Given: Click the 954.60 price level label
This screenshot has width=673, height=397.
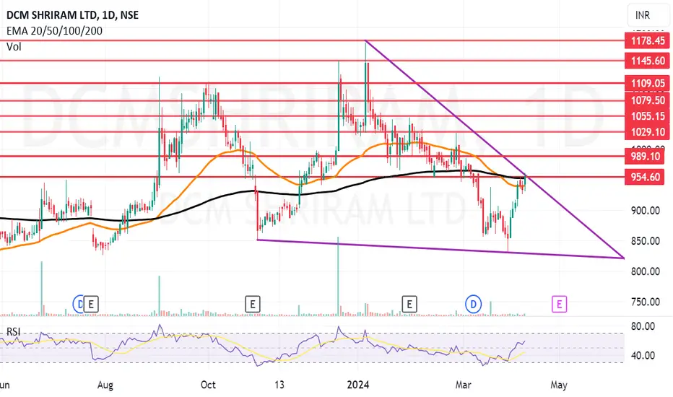Looking at the screenshot, I should pyautogui.click(x=645, y=177).
